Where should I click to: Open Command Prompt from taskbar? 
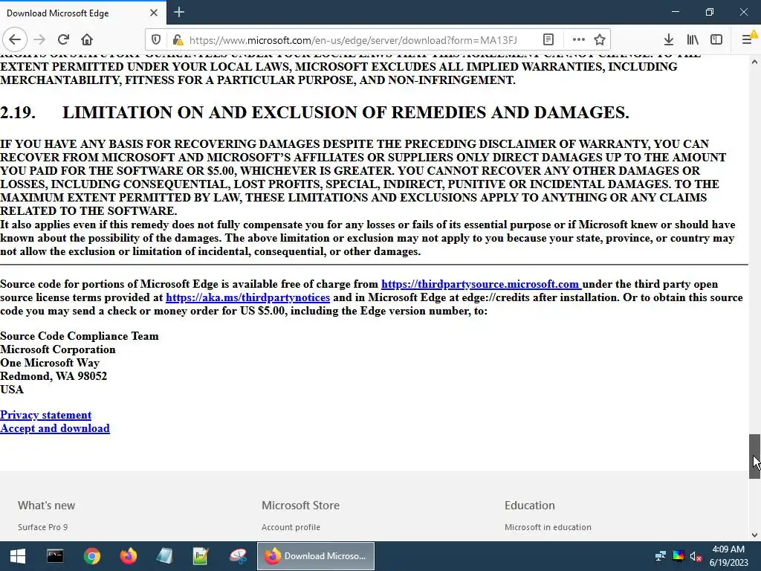[x=55, y=556]
